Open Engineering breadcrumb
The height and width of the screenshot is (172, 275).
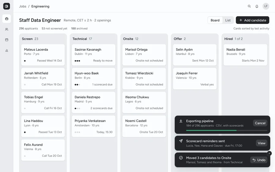click(x=40, y=6)
